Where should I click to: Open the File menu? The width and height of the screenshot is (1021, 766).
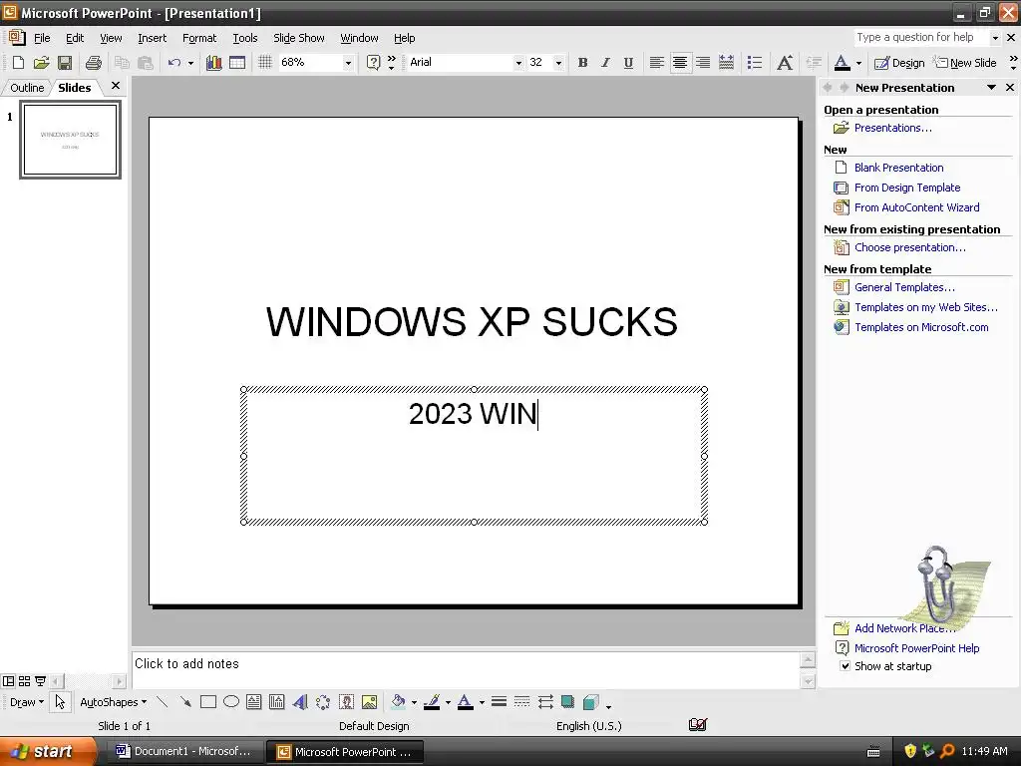pyautogui.click(x=42, y=38)
